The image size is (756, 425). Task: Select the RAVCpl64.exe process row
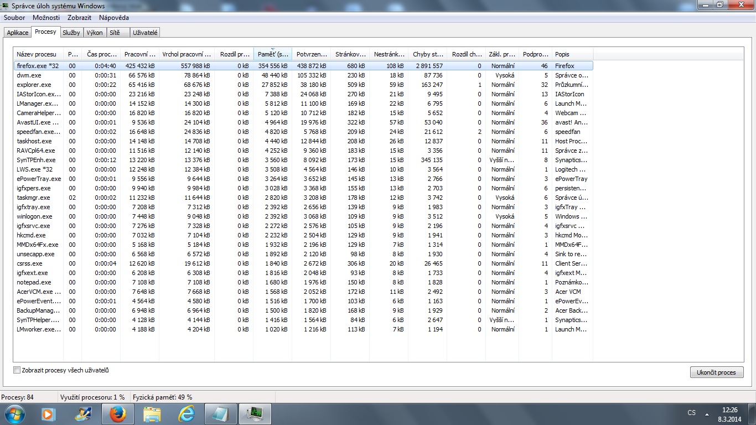(x=303, y=151)
